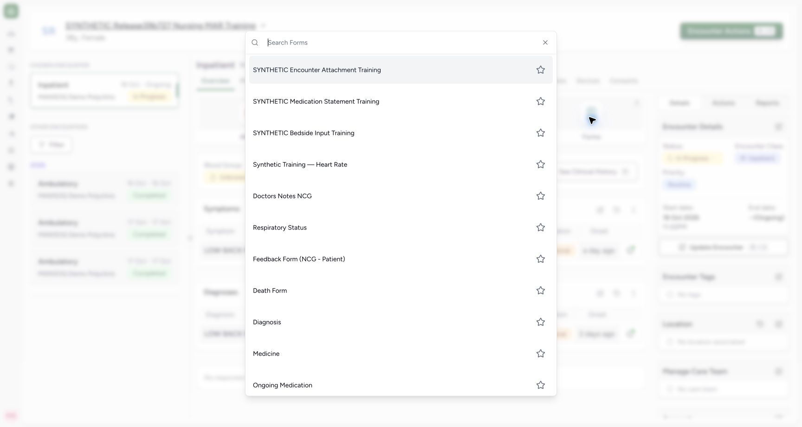Click the green Encounter Actions button
802x427 pixels.
[x=731, y=31]
